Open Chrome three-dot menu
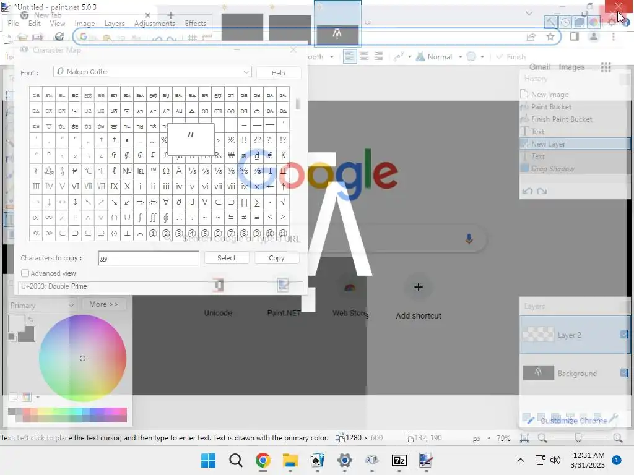 pos(614,36)
